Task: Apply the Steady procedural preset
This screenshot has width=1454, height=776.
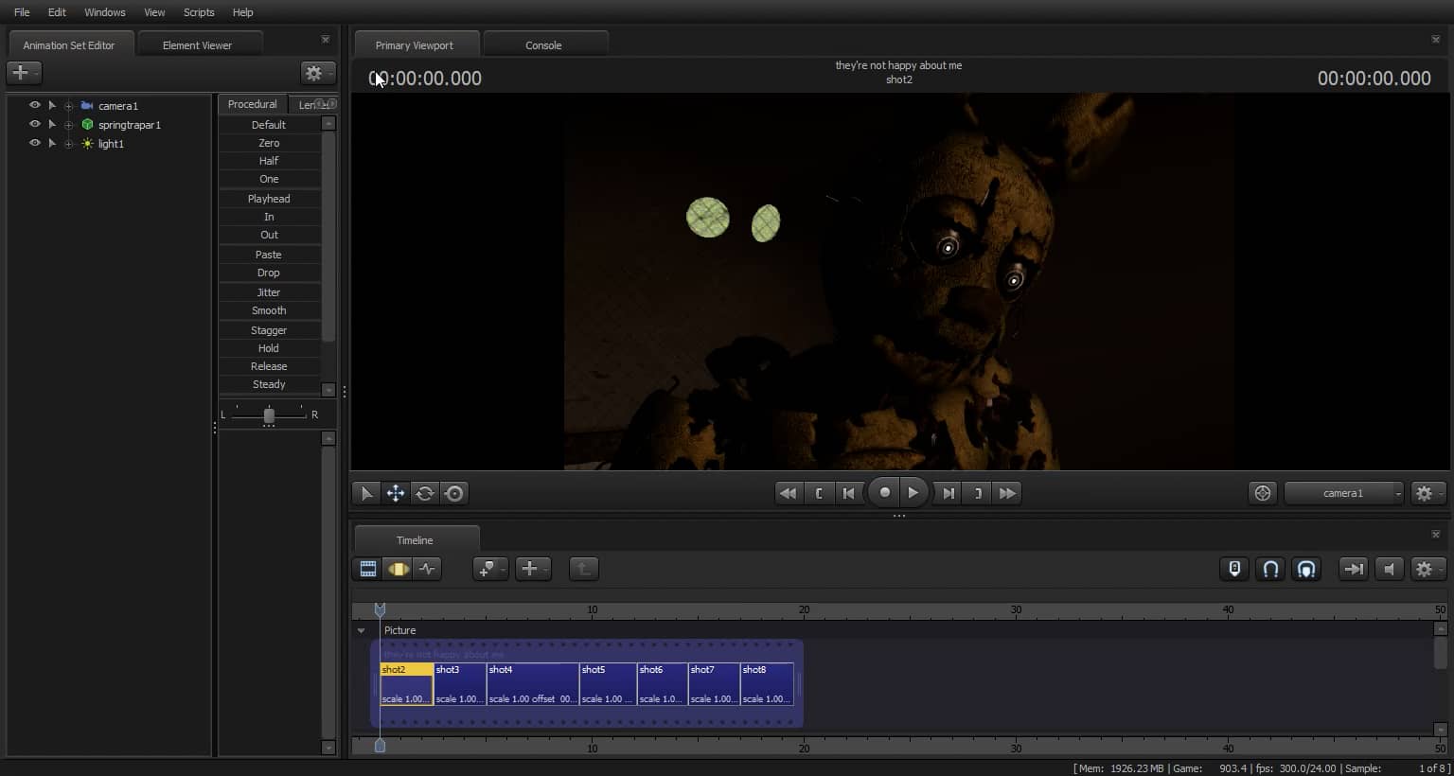Action: [x=269, y=384]
